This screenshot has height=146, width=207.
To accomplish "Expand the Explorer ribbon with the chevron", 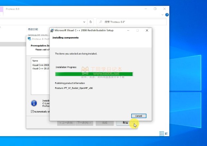I will pos(162,15).
